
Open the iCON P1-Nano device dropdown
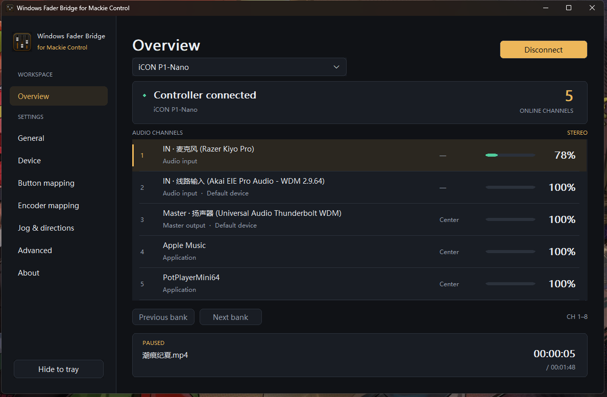pyautogui.click(x=239, y=67)
